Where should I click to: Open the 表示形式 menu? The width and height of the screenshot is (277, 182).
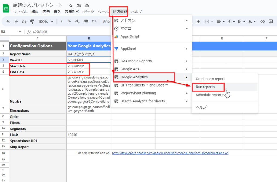[x=72, y=12]
